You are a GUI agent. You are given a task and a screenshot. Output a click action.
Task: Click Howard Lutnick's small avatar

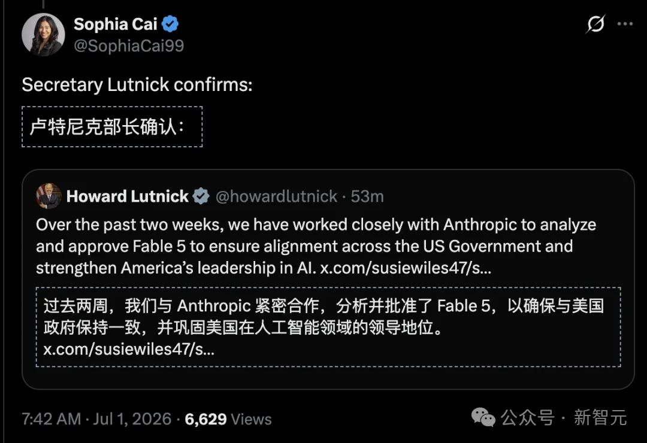[49, 196]
